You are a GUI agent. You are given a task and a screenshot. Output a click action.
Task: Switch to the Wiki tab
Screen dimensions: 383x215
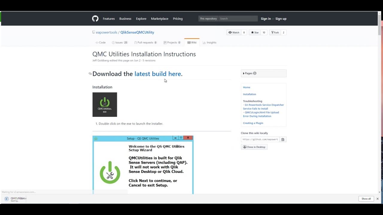point(192,42)
